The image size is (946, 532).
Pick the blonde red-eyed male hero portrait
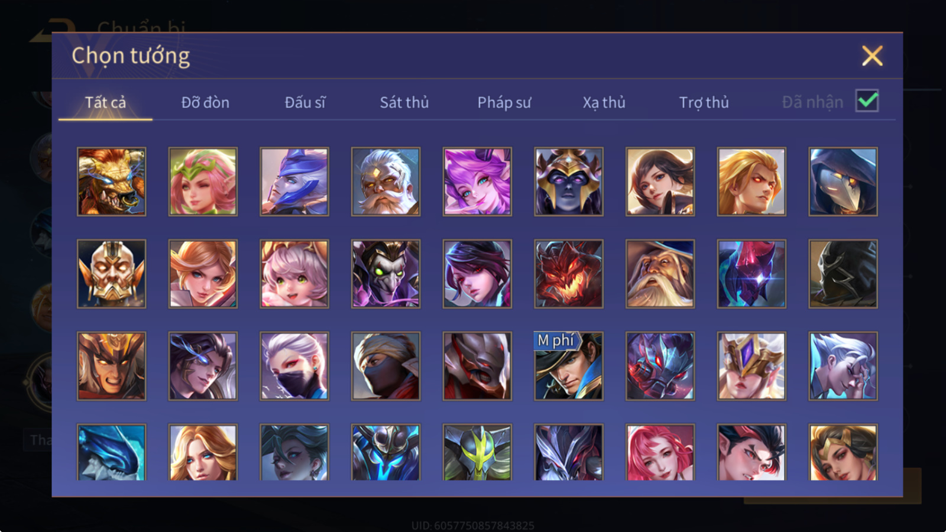tap(751, 181)
